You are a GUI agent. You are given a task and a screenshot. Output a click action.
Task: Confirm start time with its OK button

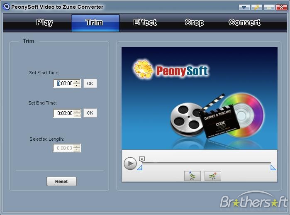90,83
